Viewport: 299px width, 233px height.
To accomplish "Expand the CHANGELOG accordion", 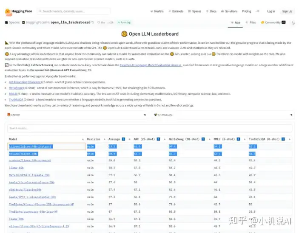I will [223, 115].
